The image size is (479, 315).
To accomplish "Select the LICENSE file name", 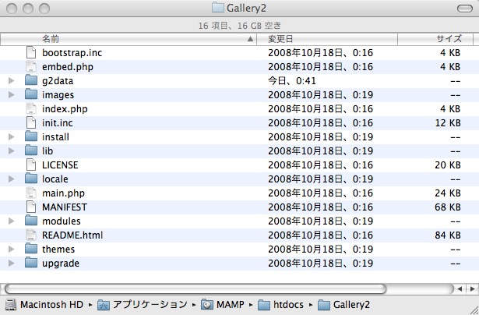I will click(x=60, y=165).
